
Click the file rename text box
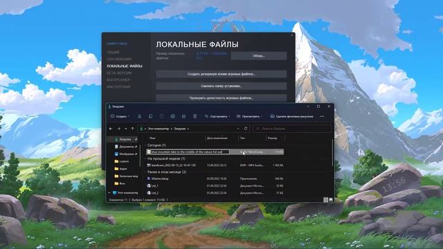pos(190,152)
